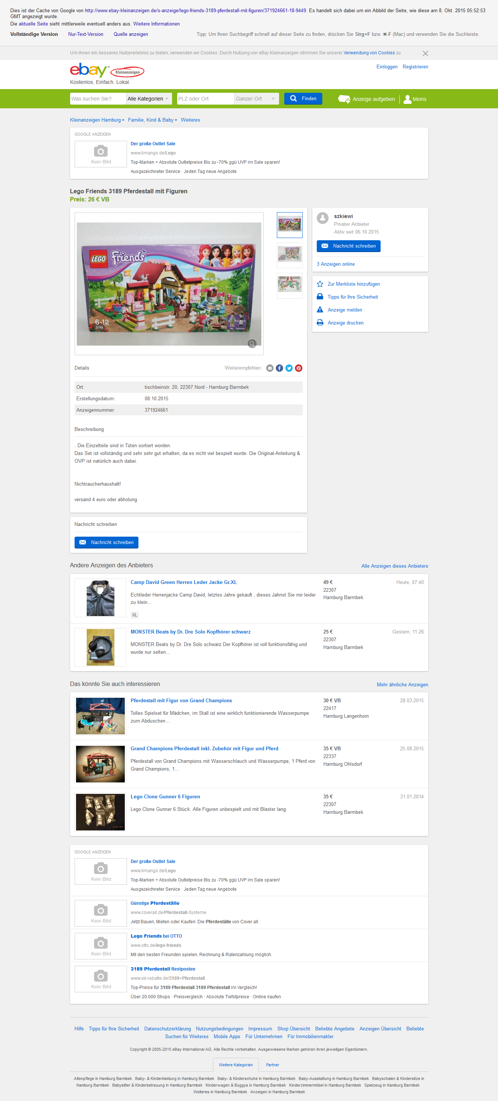Click the printer icon
This screenshot has height=1101, width=498.
[x=320, y=323]
